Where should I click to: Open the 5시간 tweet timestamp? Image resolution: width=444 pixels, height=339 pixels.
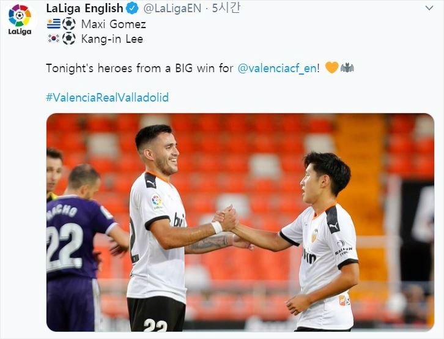coord(226,8)
